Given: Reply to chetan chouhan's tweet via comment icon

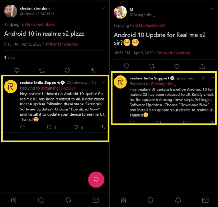Looking at the screenshot, I should click(x=17, y=70).
